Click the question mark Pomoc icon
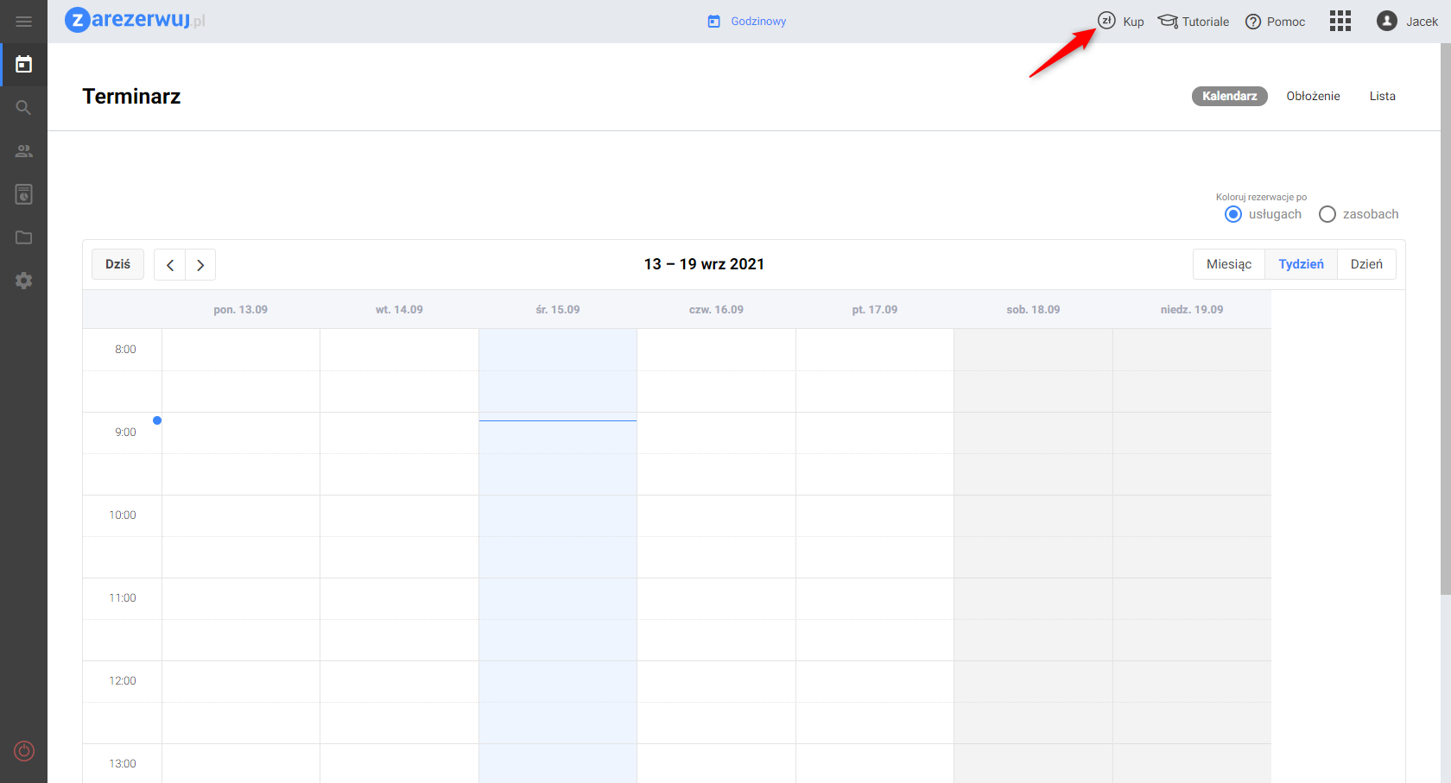 pos(1253,22)
